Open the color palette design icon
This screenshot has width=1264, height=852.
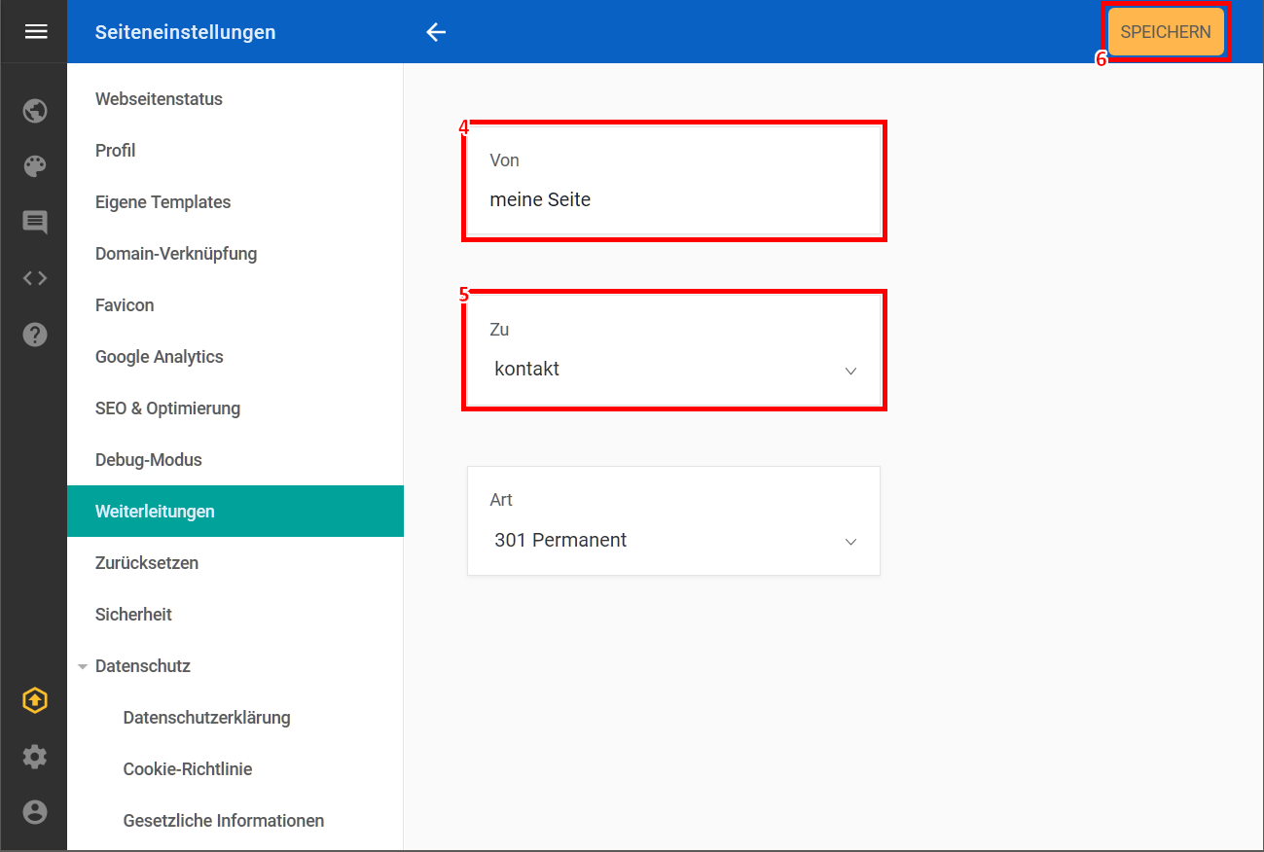click(35, 166)
